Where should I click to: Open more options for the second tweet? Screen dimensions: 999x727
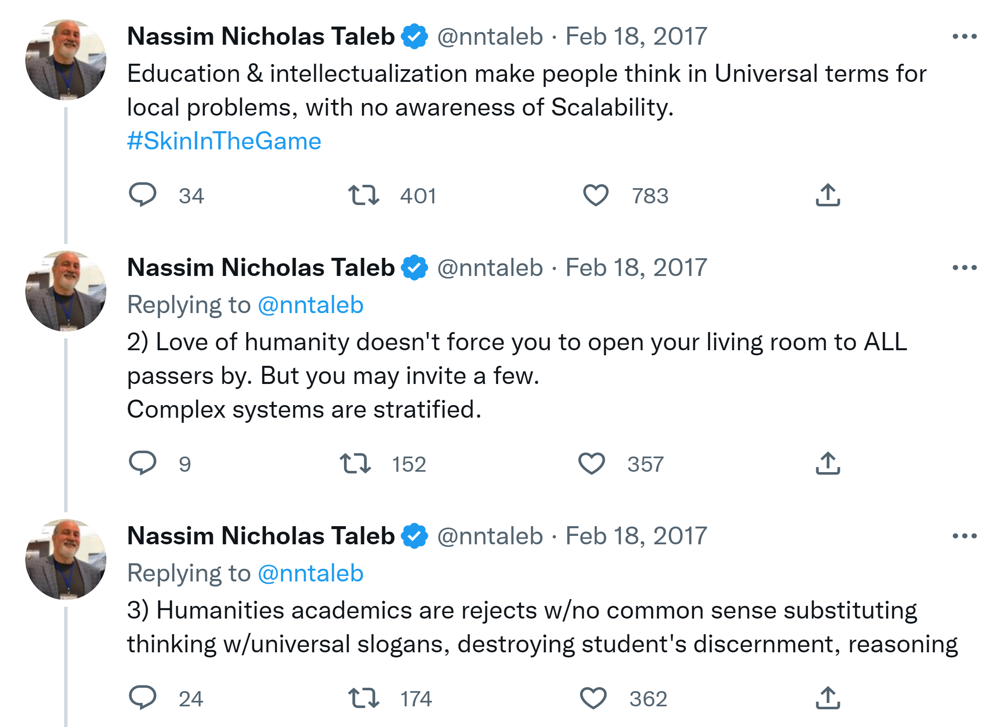coord(964,268)
